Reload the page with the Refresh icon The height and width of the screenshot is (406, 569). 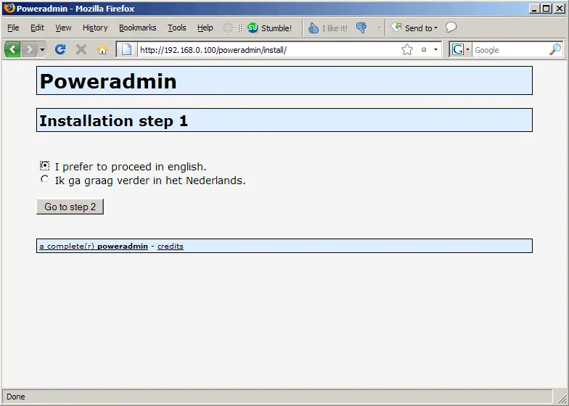(60, 49)
